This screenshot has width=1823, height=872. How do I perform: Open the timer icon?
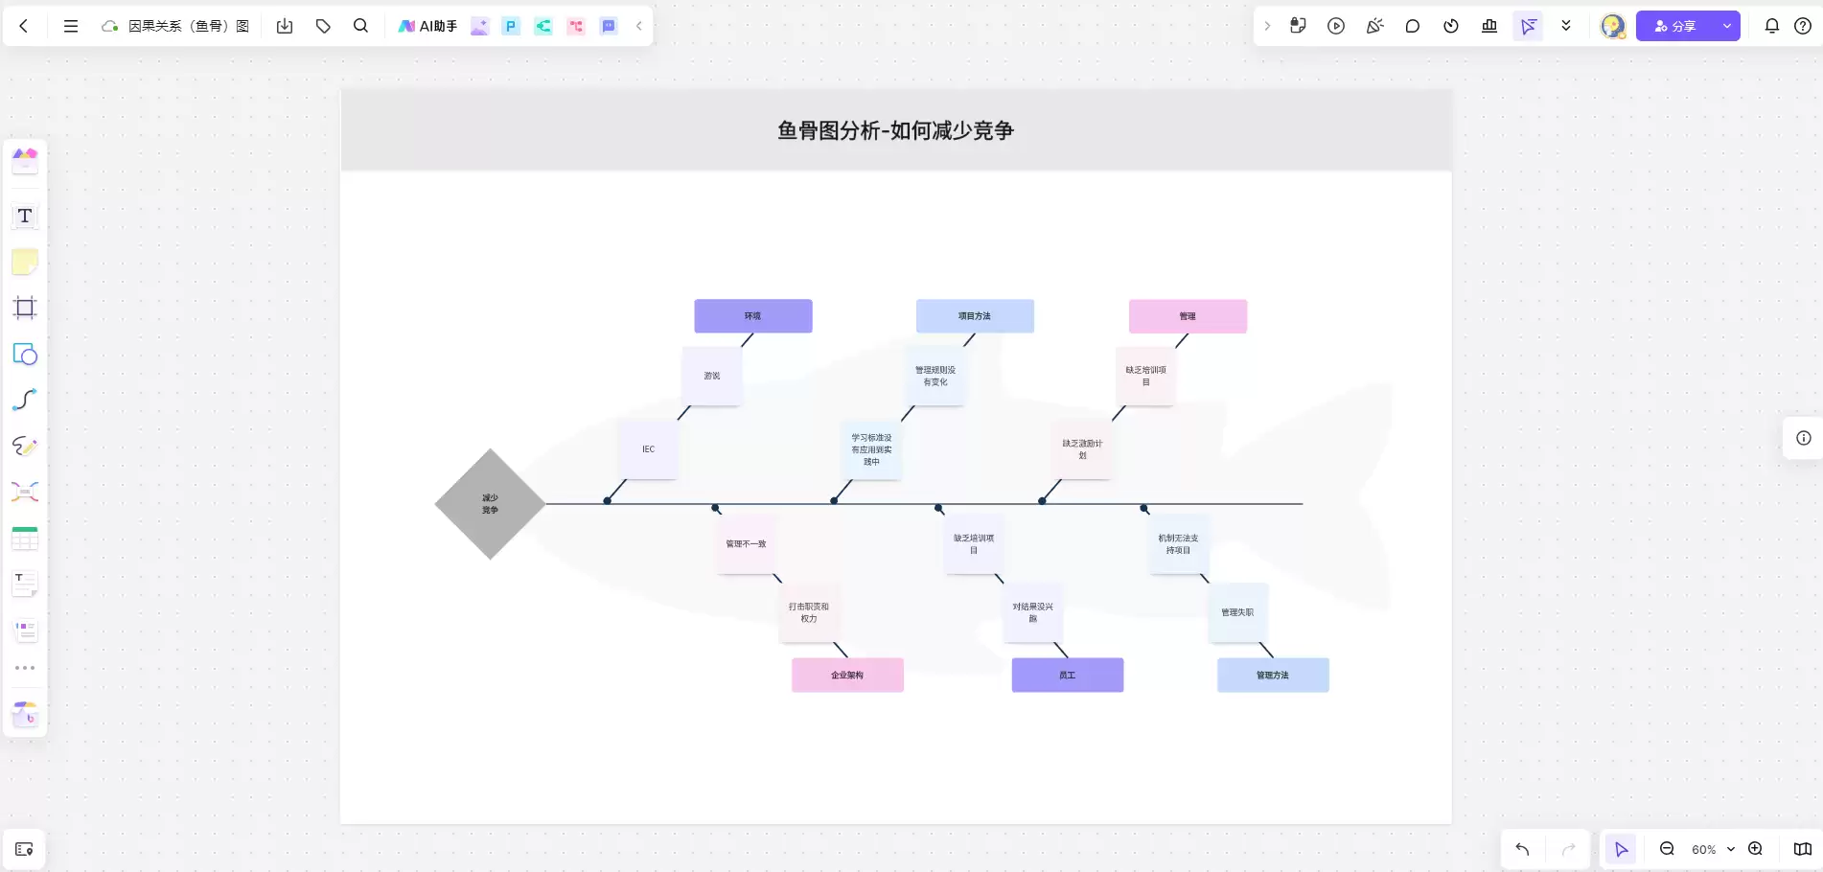coord(1451,26)
